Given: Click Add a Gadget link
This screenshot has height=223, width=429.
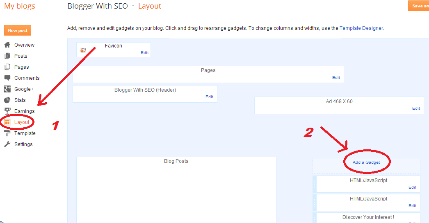Looking at the screenshot, I should tap(366, 162).
